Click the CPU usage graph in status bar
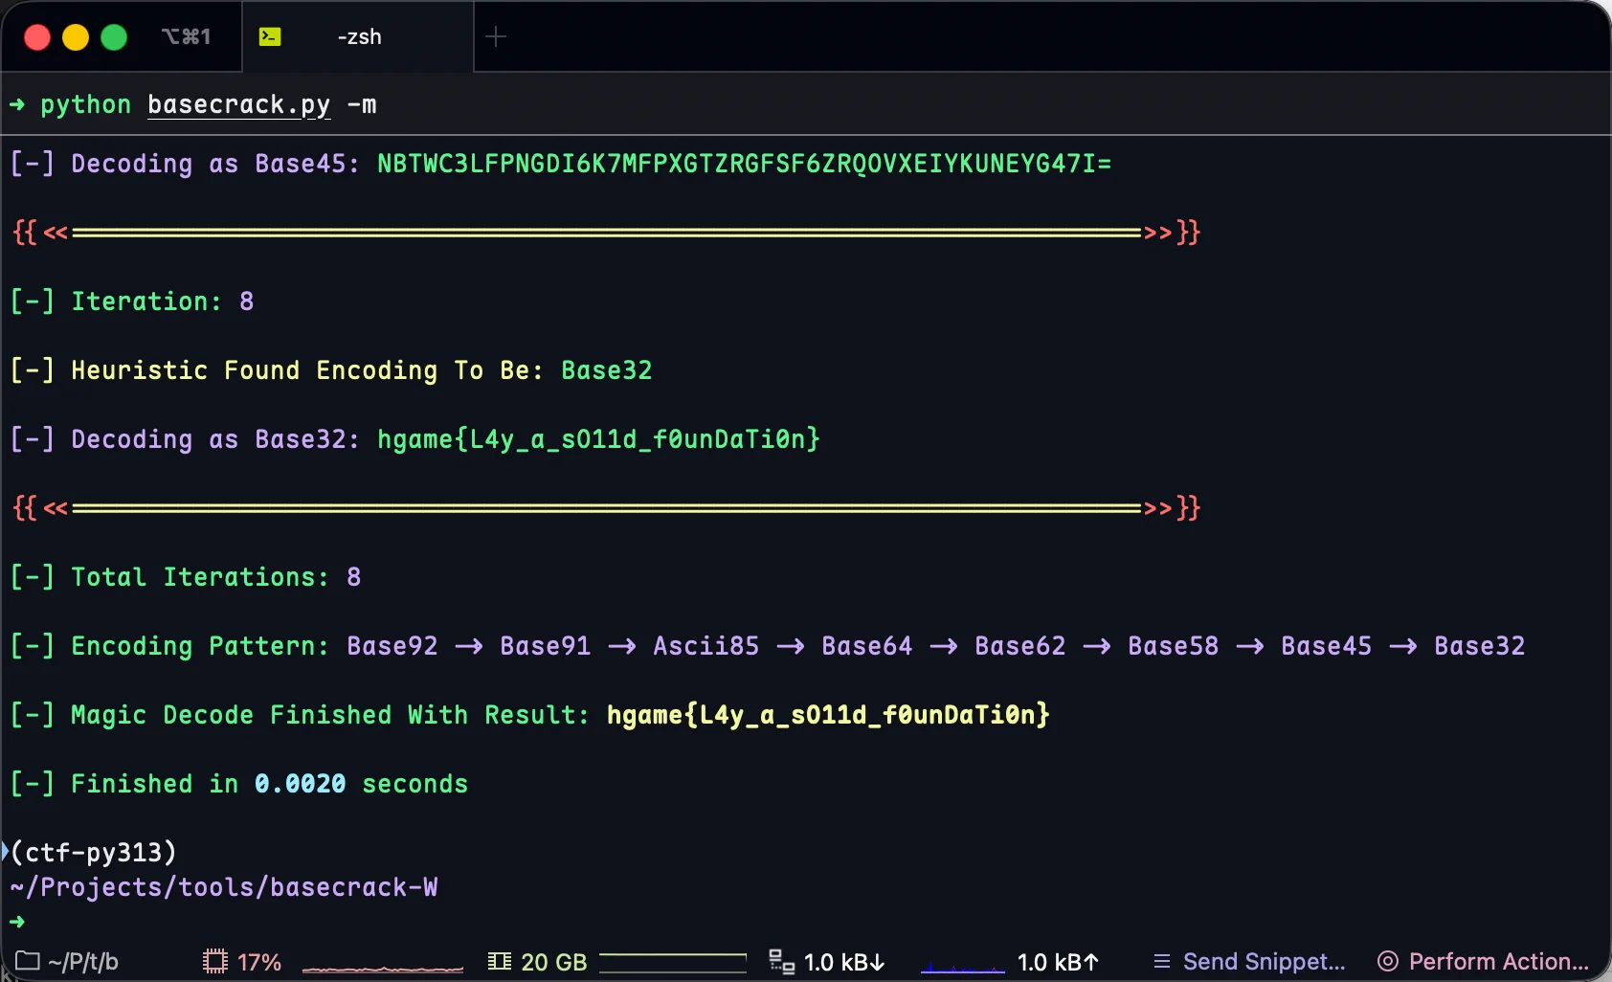Screen dimensions: 1612x982 [383, 967]
